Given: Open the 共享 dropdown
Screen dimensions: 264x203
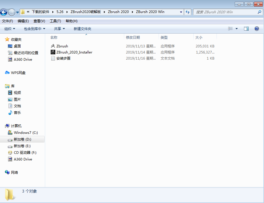Looking at the screenshot, I should coord(59,29).
